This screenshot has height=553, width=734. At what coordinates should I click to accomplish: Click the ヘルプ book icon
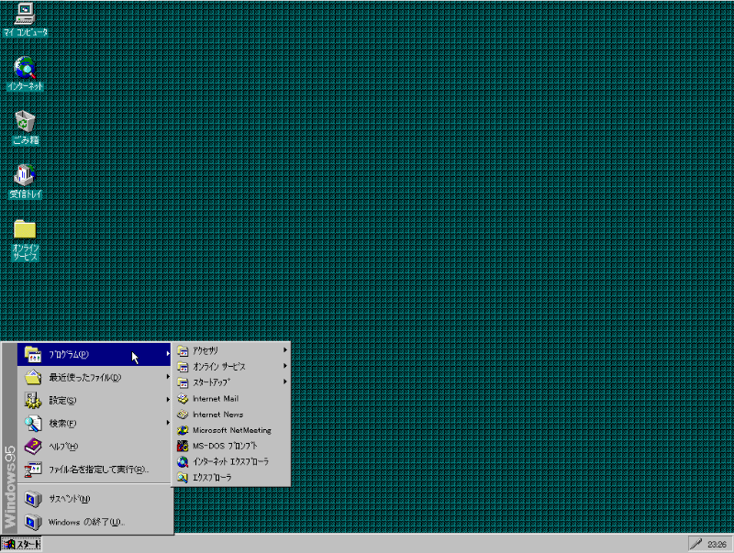(x=33, y=446)
